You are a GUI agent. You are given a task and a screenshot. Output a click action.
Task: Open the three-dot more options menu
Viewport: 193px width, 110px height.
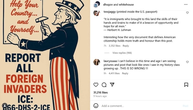(186, 5)
